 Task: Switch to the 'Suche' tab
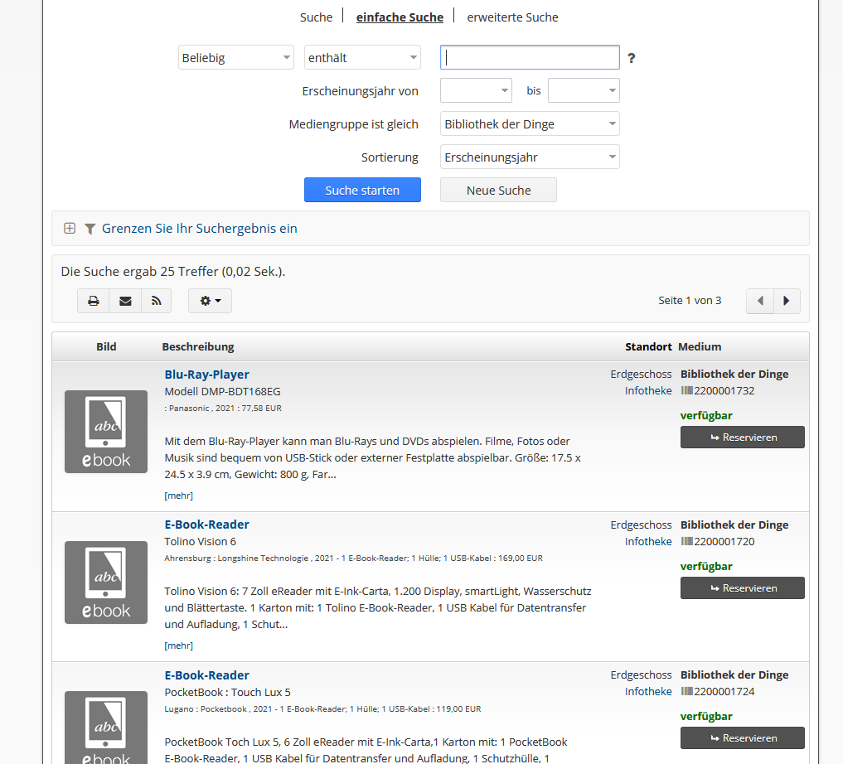click(x=316, y=17)
